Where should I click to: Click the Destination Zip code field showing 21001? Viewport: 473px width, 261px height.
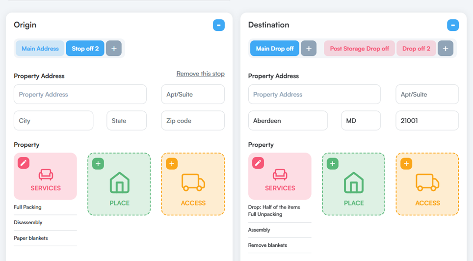click(427, 121)
